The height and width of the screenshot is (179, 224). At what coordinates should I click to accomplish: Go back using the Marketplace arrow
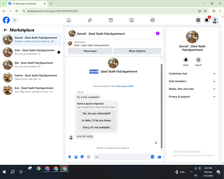click(x=5, y=30)
